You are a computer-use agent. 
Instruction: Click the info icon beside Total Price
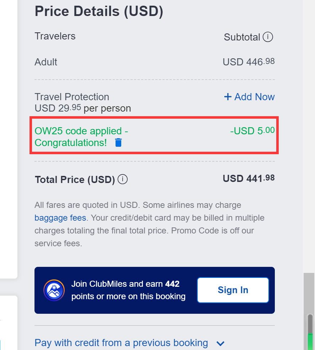click(x=122, y=179)
